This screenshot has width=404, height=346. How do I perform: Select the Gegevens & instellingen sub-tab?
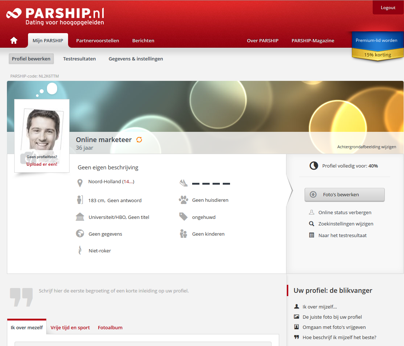point(136,59)
